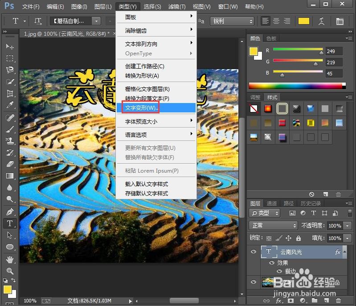
Task: Select the Horizontal Type tool in toolbox
Action: pos(9,223)
